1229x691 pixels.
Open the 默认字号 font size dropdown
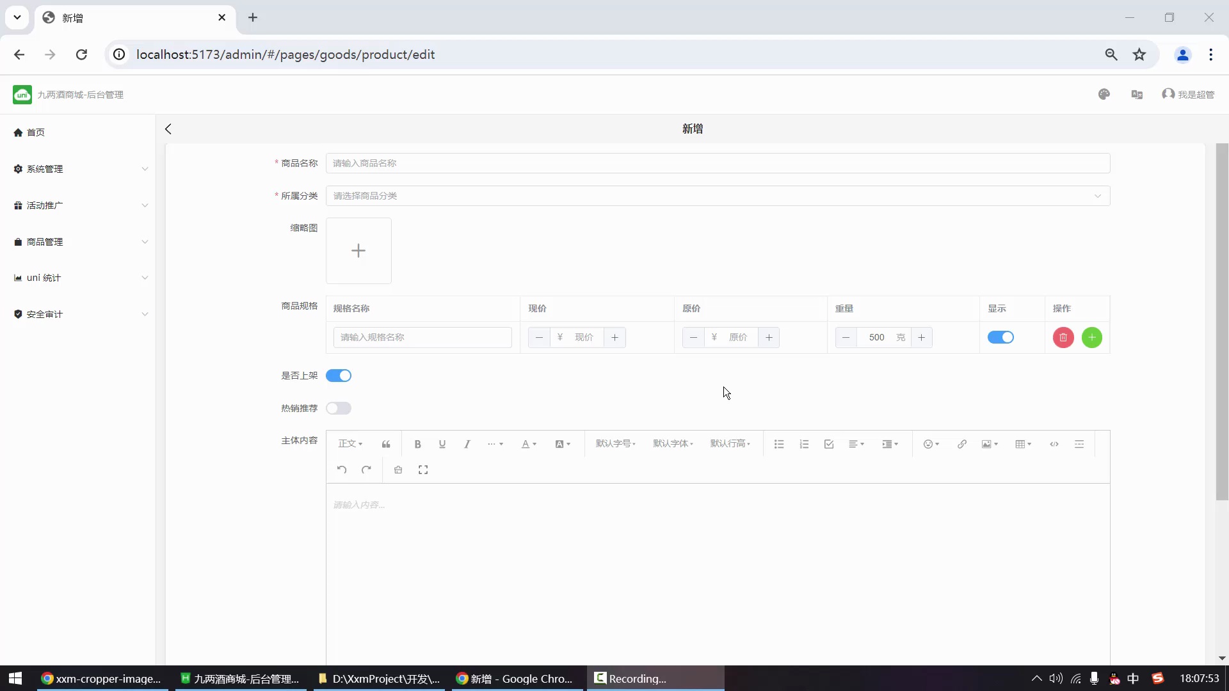[615, 444]
